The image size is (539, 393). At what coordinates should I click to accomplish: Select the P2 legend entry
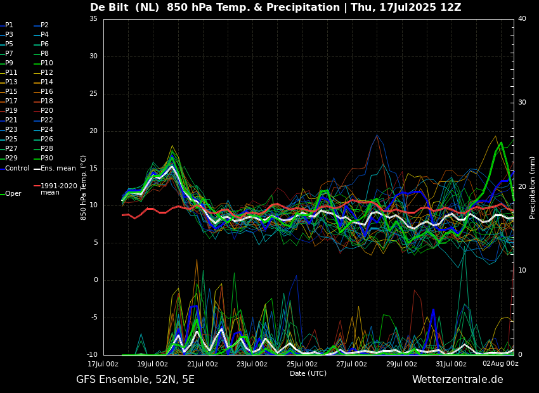tap(44, 25)
